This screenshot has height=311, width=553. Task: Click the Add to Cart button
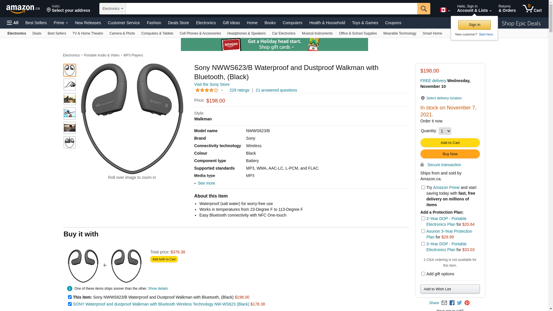coord(450,143)
